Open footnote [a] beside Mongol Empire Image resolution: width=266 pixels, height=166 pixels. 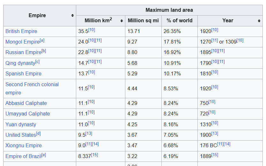(x=42, y=40)
